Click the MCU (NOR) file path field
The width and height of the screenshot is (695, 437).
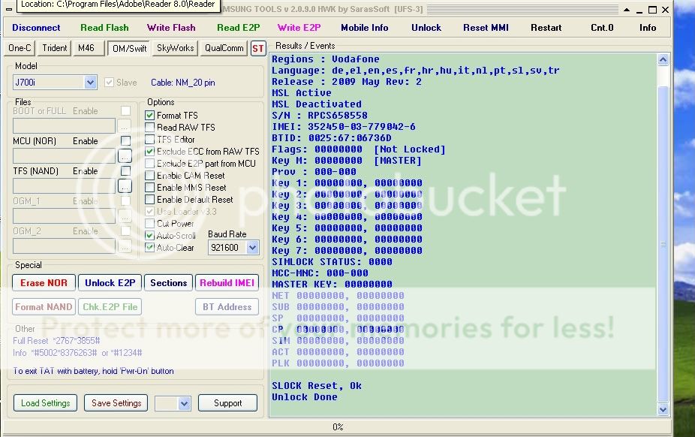[x=65, y=156]
